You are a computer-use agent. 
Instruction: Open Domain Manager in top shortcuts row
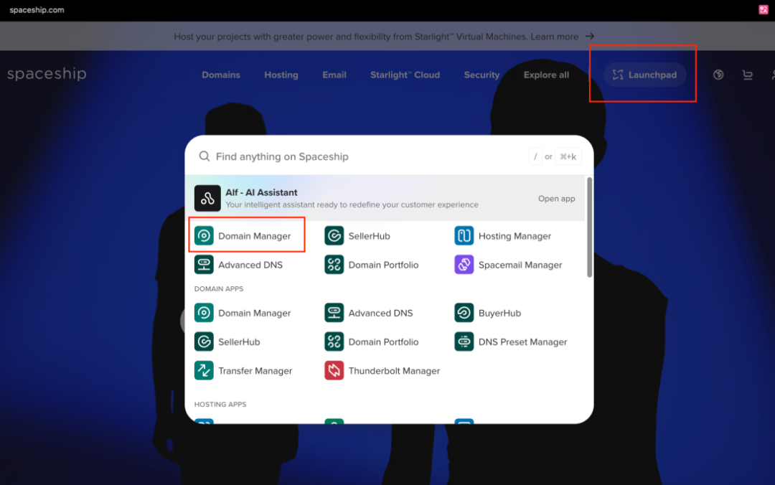(x=243, y=236)
